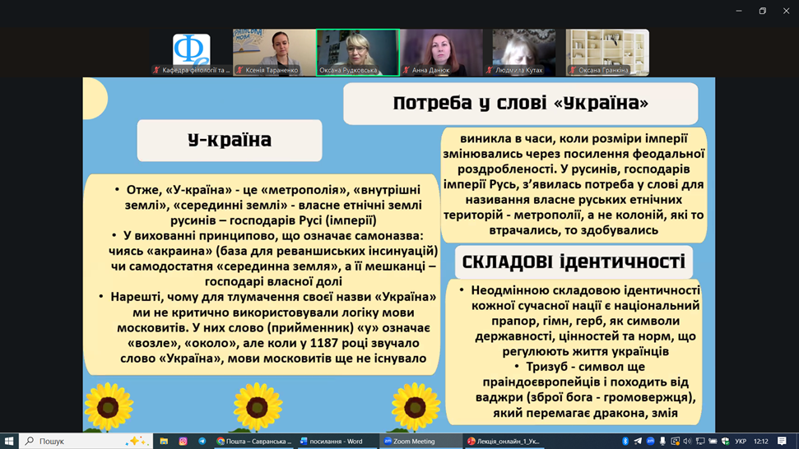Screen dimensions: 799x449
Task: Select Ксенія Тараненко's video thumbnail
Action: 273,53
